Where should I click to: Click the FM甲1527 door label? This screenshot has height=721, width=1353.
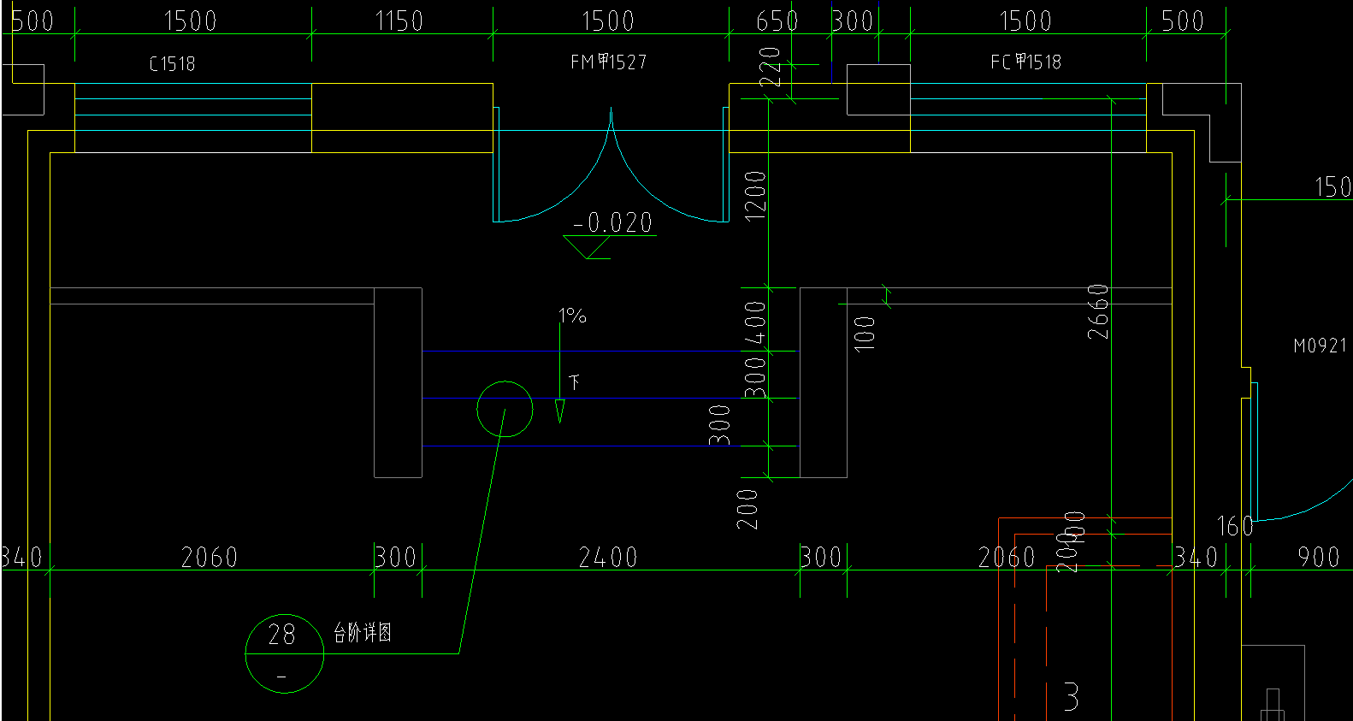click(608, 62)
